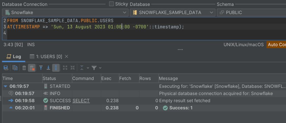Switch to the Log tab
Screen dimensions: 286x123
pos(14,56)
